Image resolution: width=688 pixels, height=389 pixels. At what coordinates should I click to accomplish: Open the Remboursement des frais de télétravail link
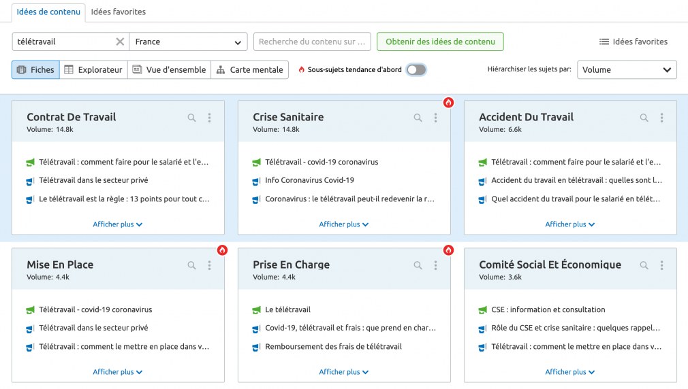(334, 347)
